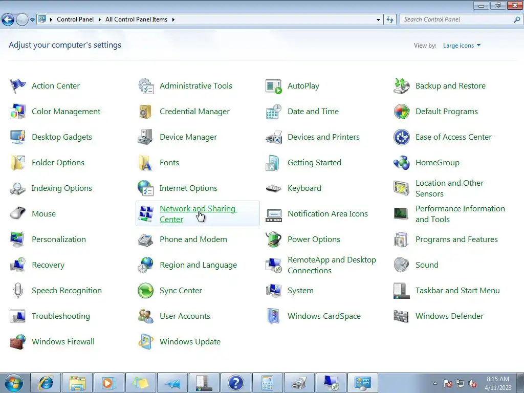This screenshot has height=393, width=524.
Task: Click the Default Programs icon
Action: click(x=401, y=112)
